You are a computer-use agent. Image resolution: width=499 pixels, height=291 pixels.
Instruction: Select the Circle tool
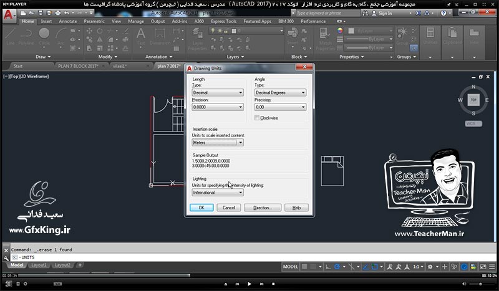tap(44, 36)
